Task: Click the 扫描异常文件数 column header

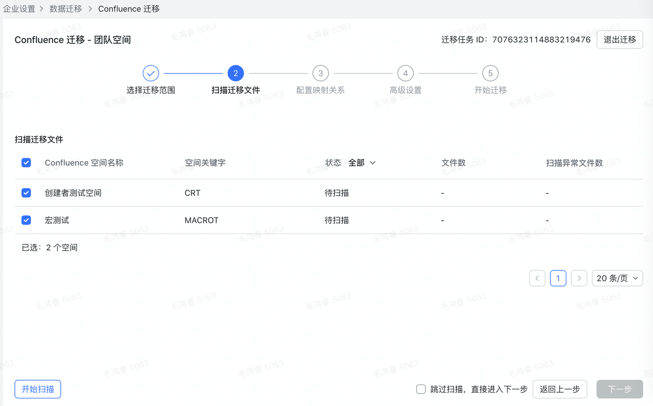Action: pos(574,163)
